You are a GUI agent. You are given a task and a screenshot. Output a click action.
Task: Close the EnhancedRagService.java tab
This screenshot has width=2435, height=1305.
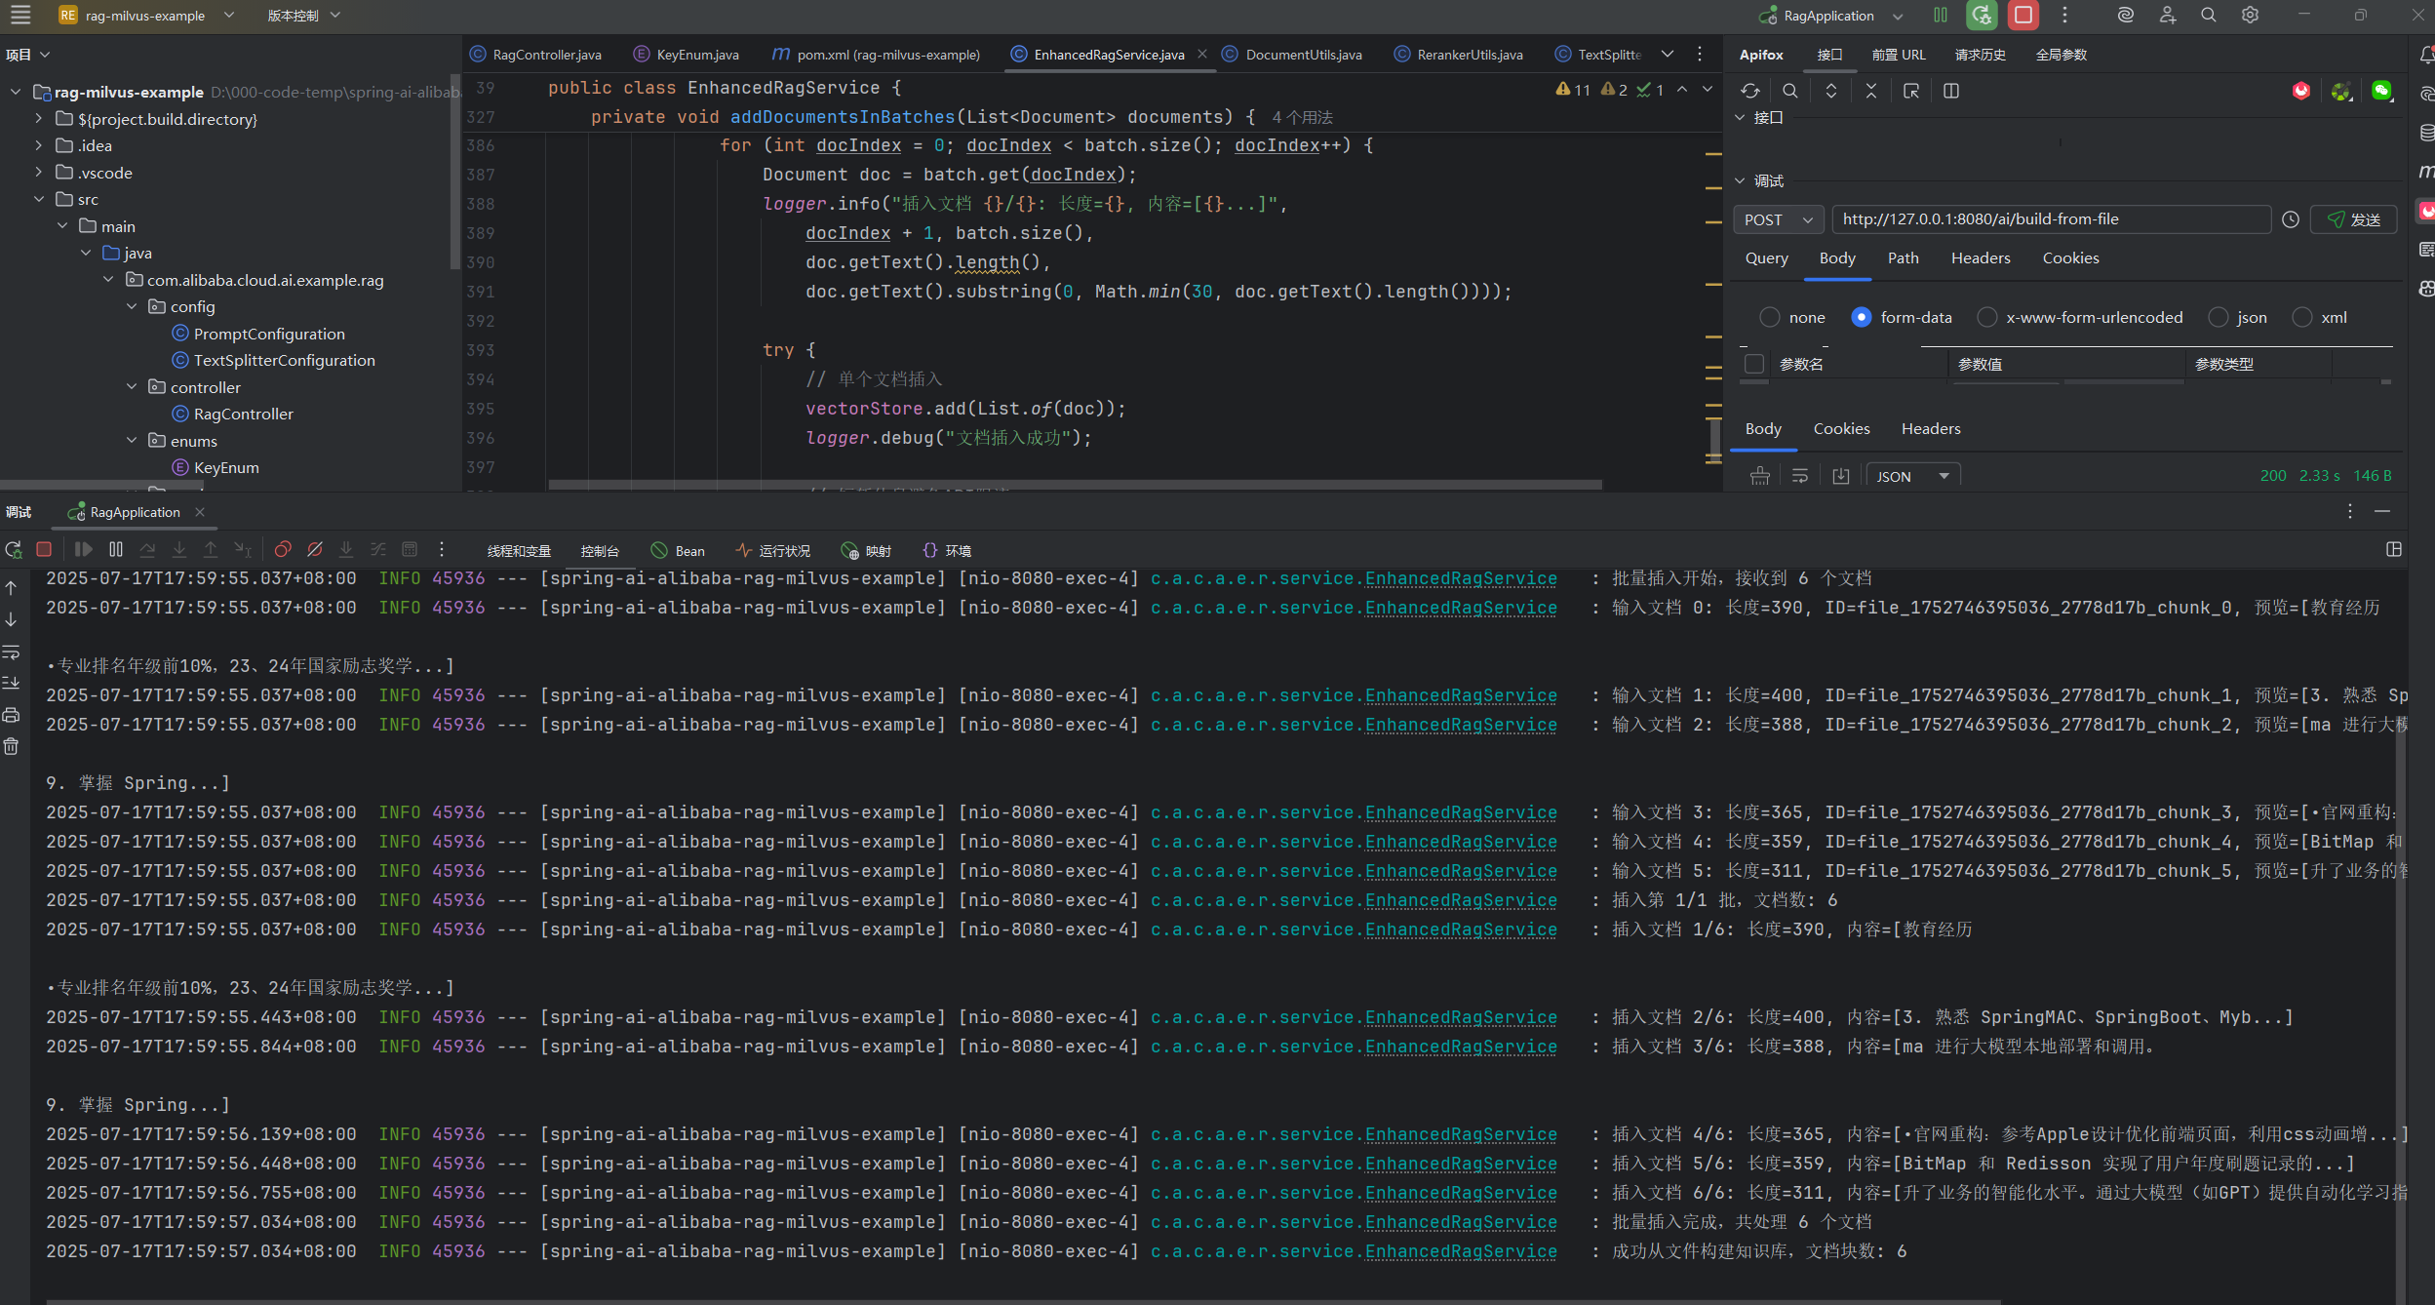point(1201,55)
